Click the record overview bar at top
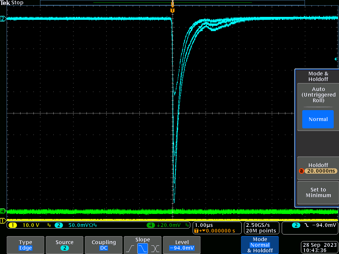This screenshot has height=254, width=339. pyautogui.click(x=172, y=3)
